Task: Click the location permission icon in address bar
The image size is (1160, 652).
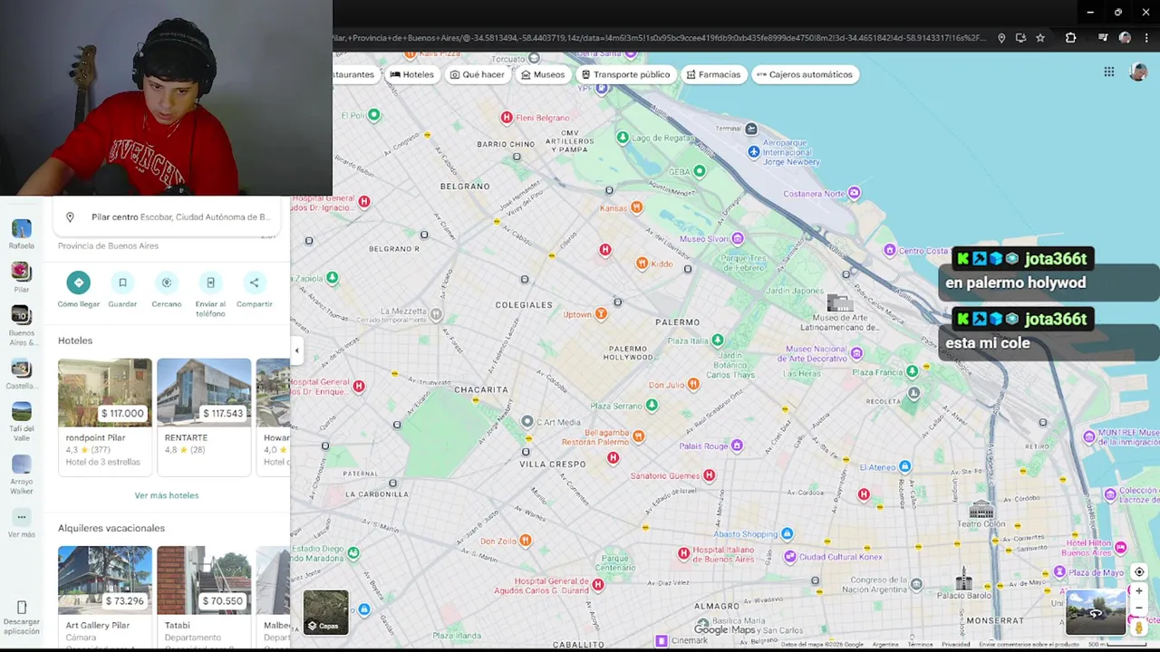Action: (1001, 38)
